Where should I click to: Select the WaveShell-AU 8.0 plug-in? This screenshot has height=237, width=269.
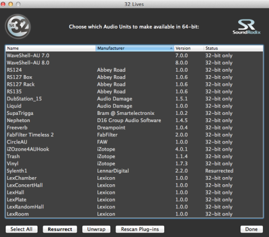(x=134, y=63)
